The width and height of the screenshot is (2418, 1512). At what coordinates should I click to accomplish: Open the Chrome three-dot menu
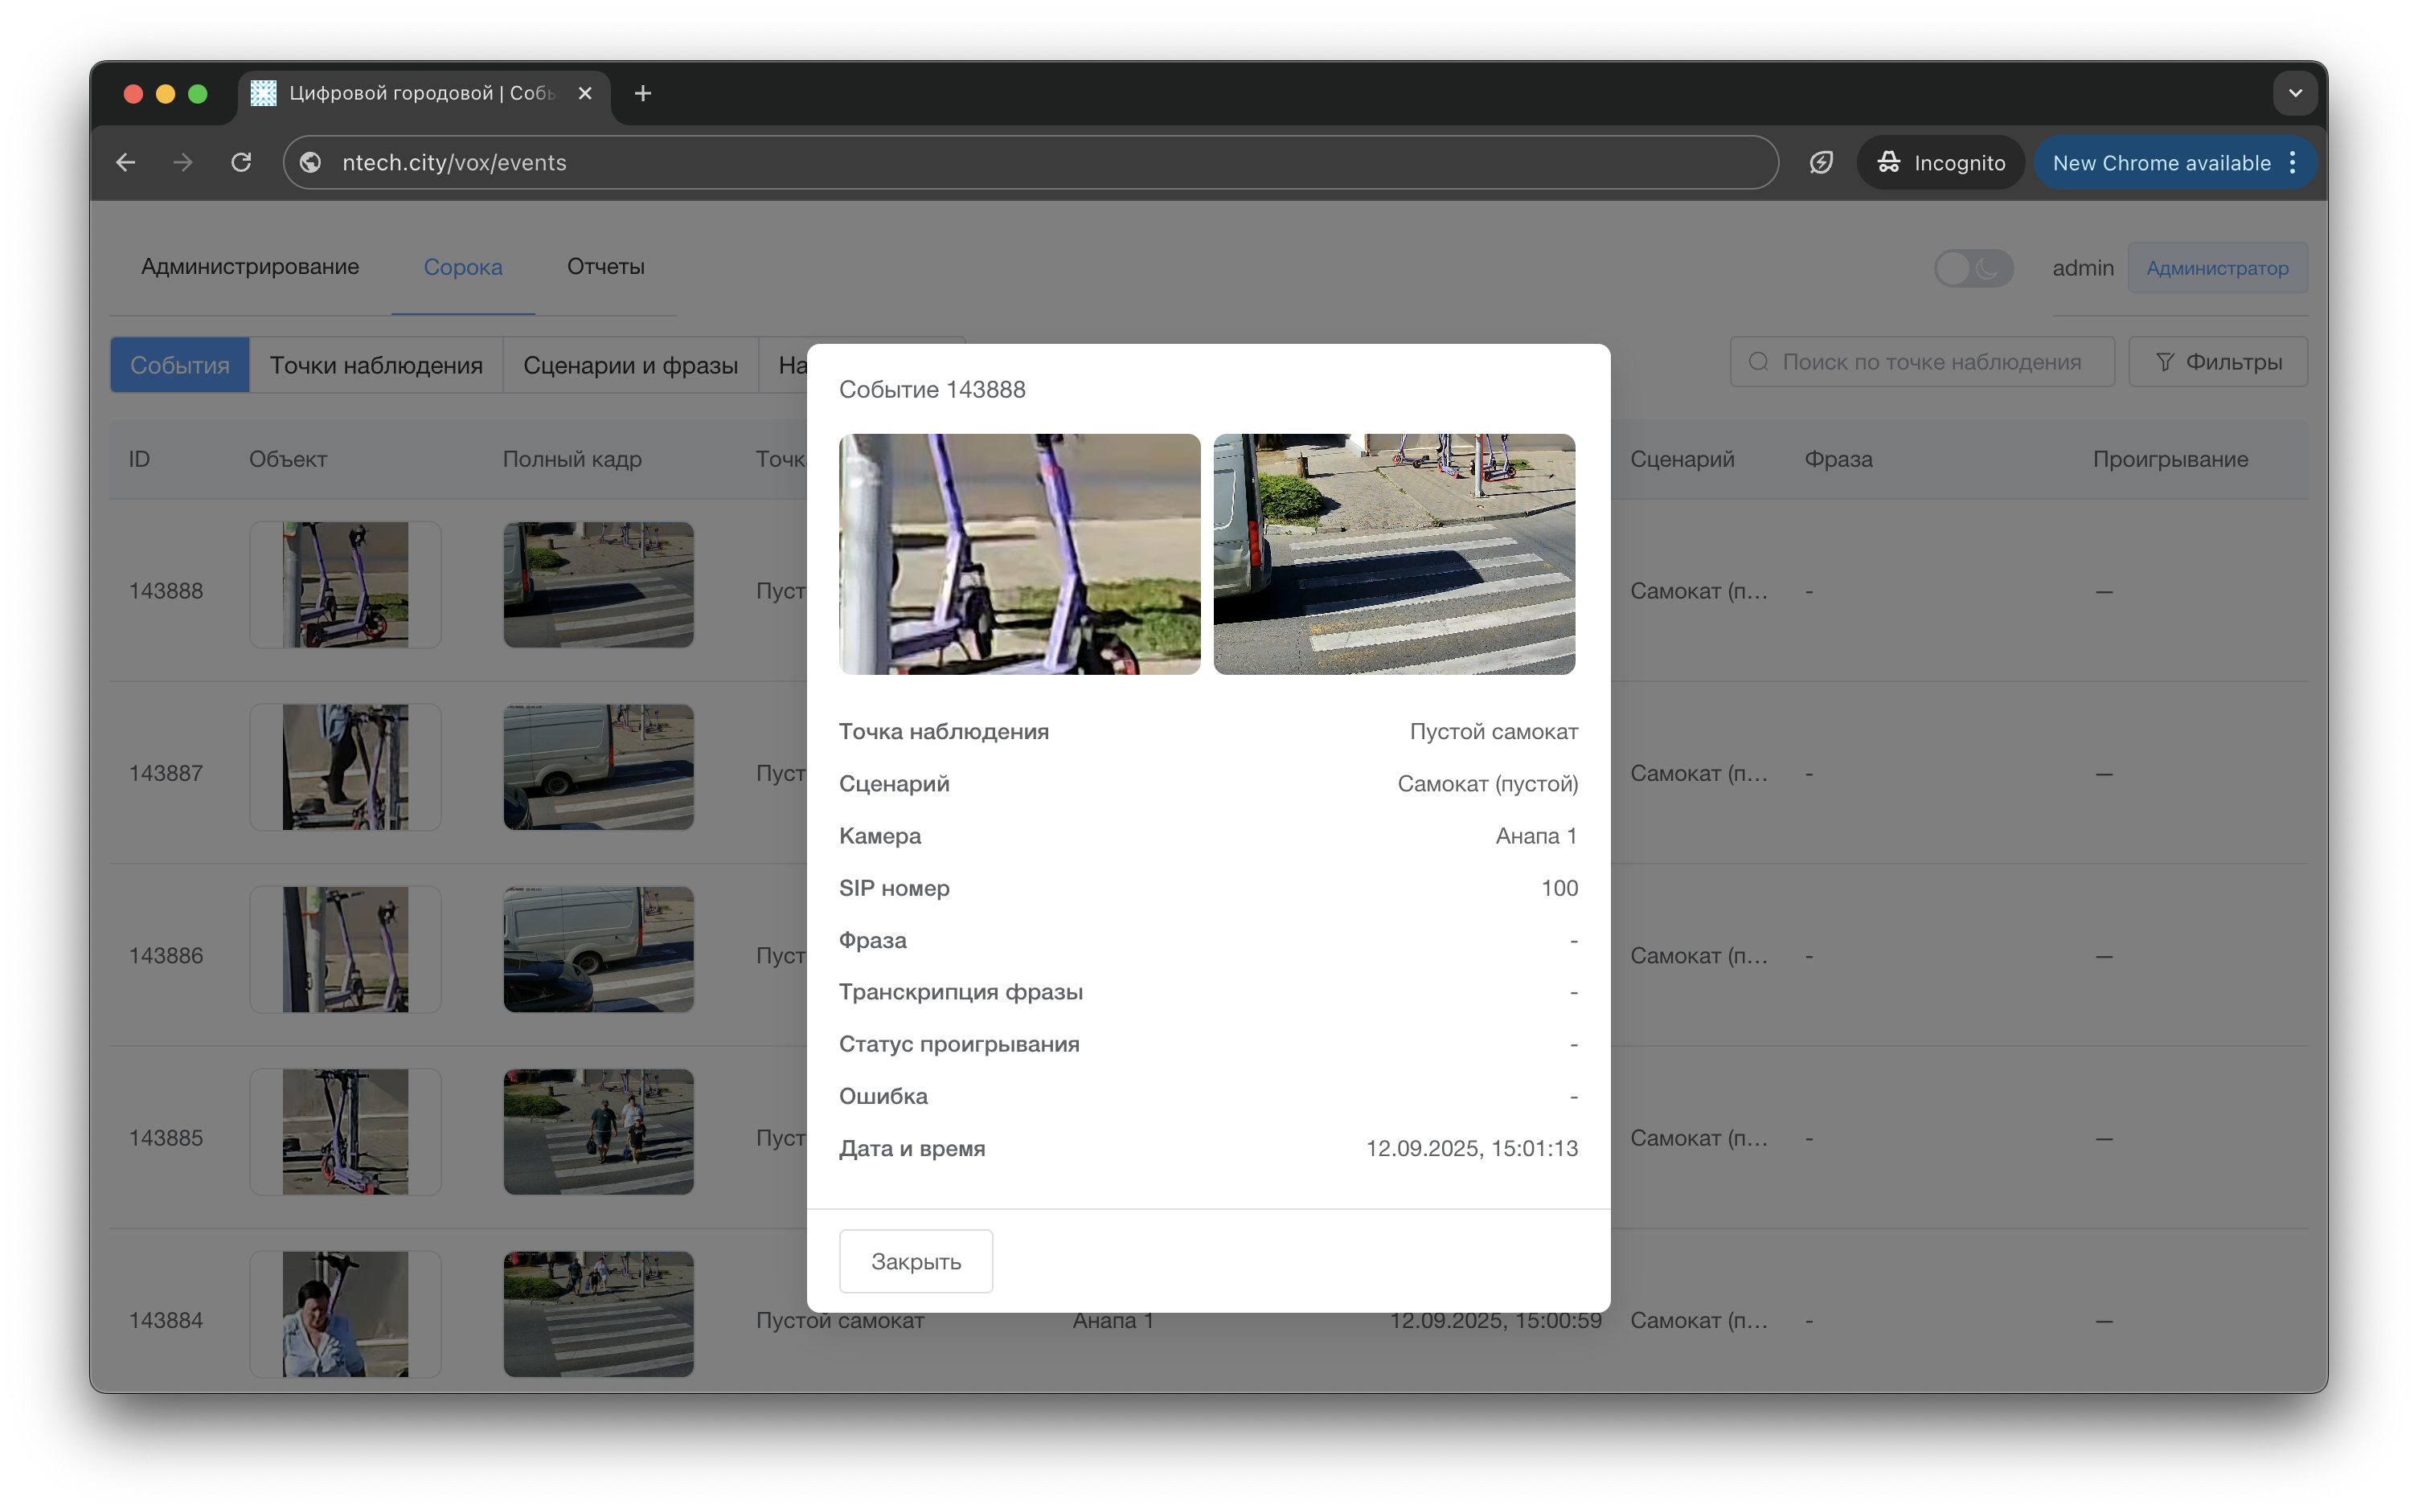(2293, 162)
